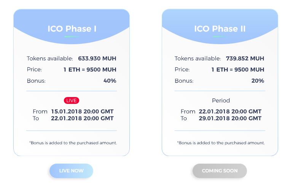Viewport: 293px width, 188px height.
Task: Click the Phase II end date 29.01.2018
Action: pos(214,118)
